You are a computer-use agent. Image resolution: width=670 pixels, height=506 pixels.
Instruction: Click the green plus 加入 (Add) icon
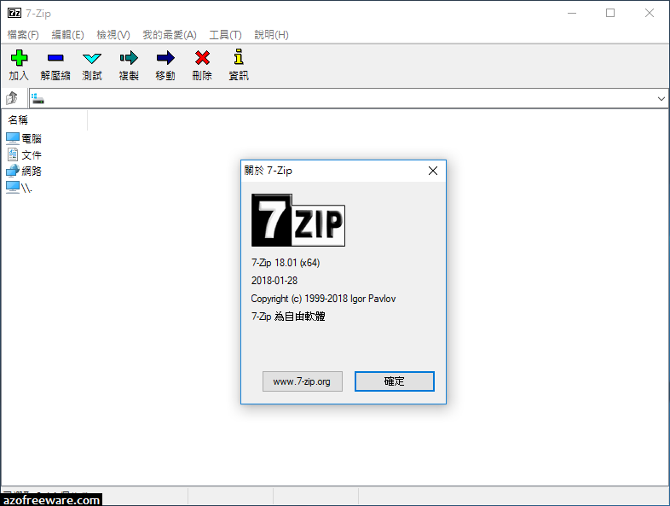tap(19, 58)
